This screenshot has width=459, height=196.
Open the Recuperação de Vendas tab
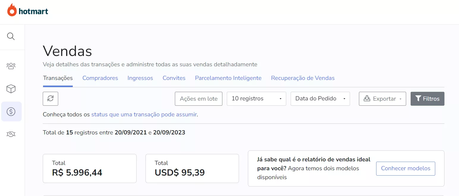point(303,78)
